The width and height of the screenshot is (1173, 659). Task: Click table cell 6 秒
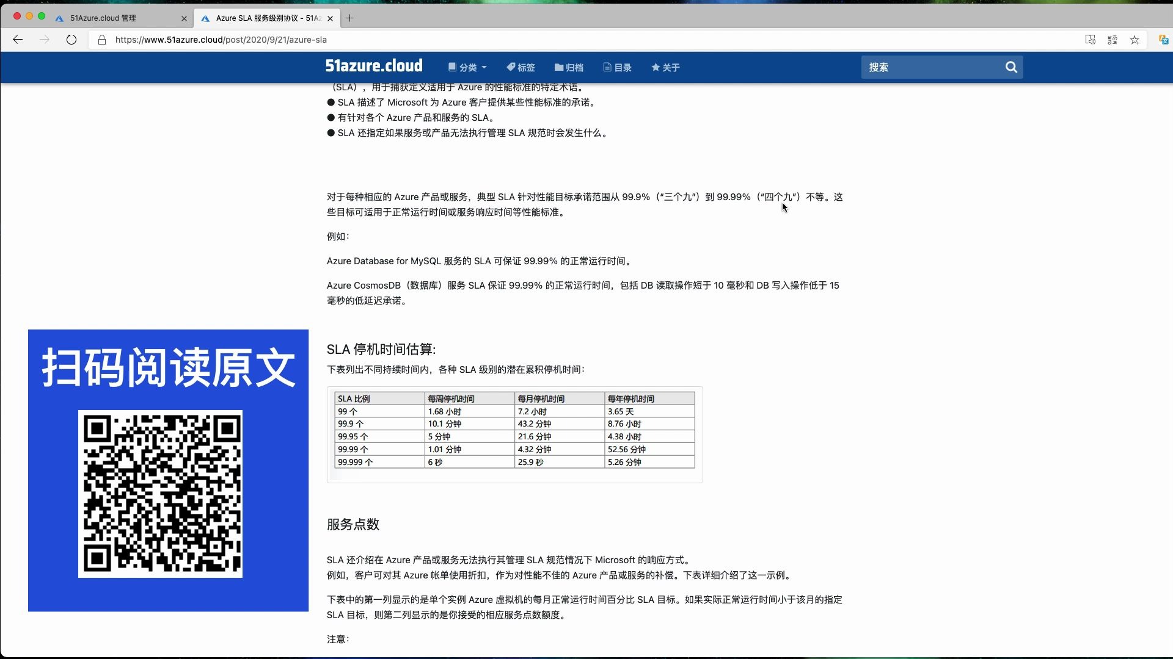coord(470,462)
